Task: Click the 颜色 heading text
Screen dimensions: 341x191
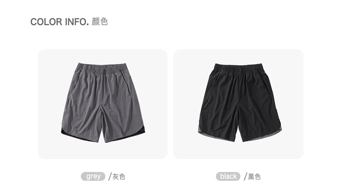Action: coord(100,22)
